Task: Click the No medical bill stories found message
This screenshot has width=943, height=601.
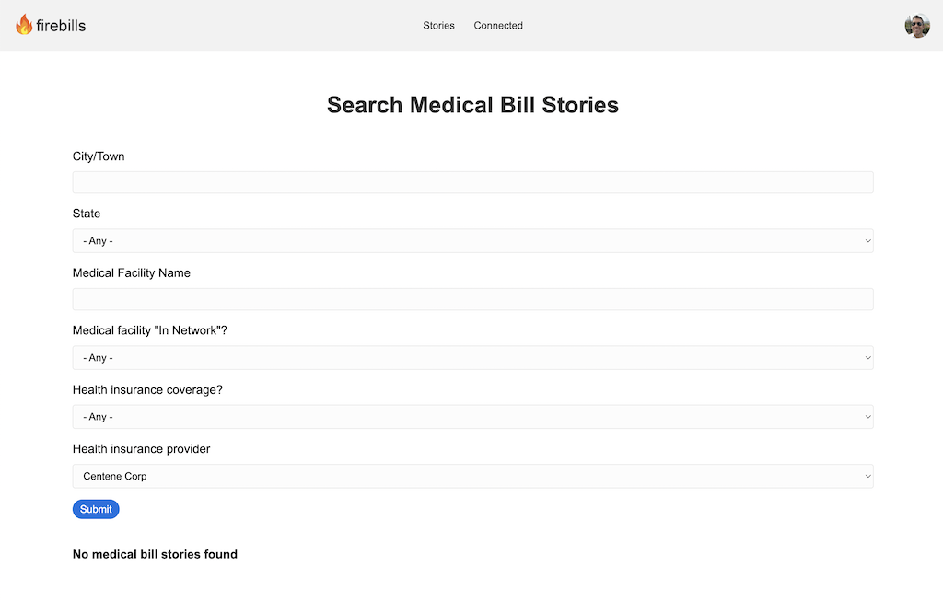Action: point(155,554)
